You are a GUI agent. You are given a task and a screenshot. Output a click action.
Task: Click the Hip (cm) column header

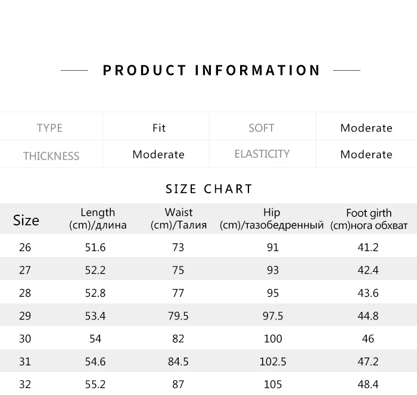tap(272, 218)
